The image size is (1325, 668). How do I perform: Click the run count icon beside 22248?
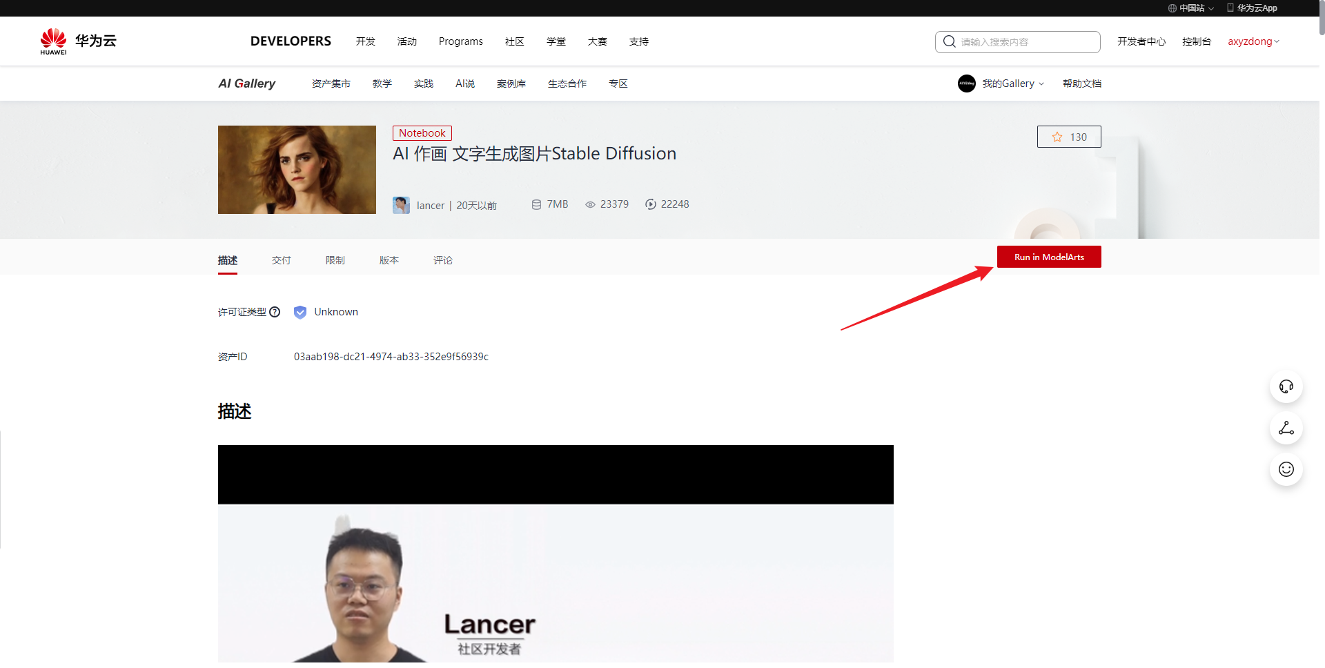[x=651, y=204]
